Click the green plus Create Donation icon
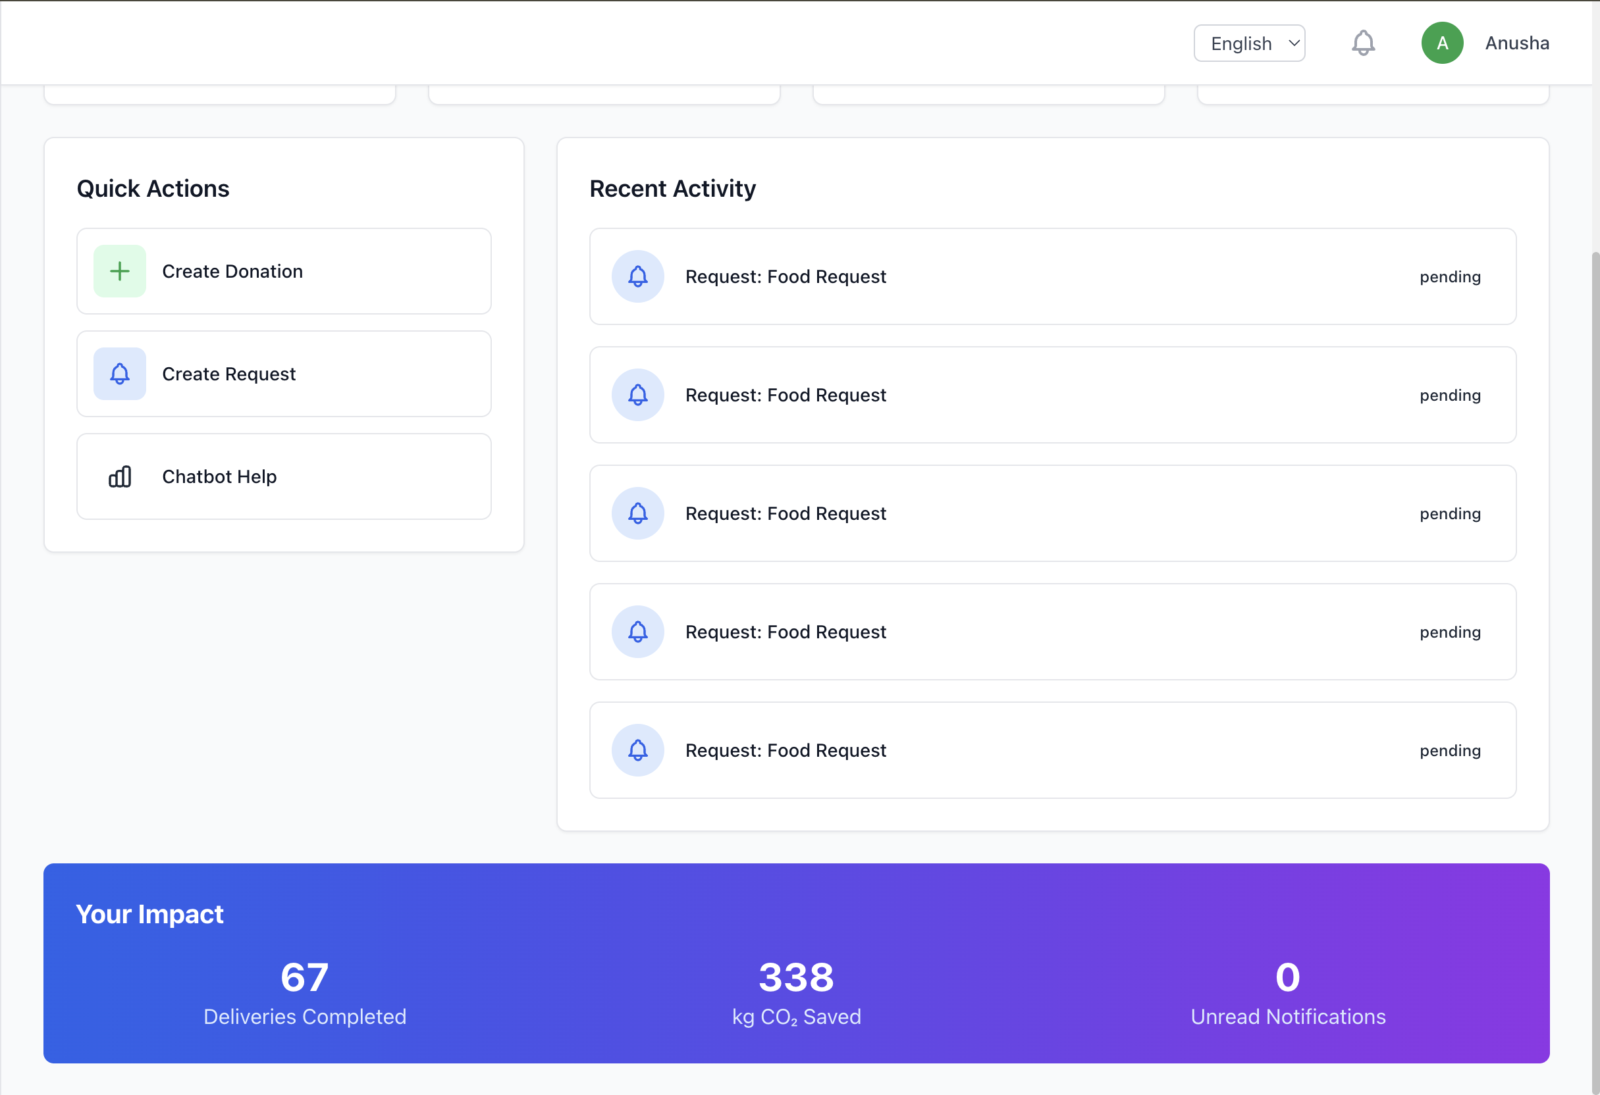The height and width of the screenshot is (1095, 1600). [120, 271]
